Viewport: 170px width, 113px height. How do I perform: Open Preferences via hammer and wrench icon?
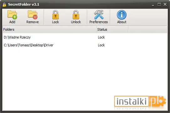(98, 15)
